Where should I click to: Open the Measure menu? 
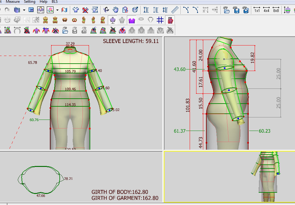coord(13,2)
